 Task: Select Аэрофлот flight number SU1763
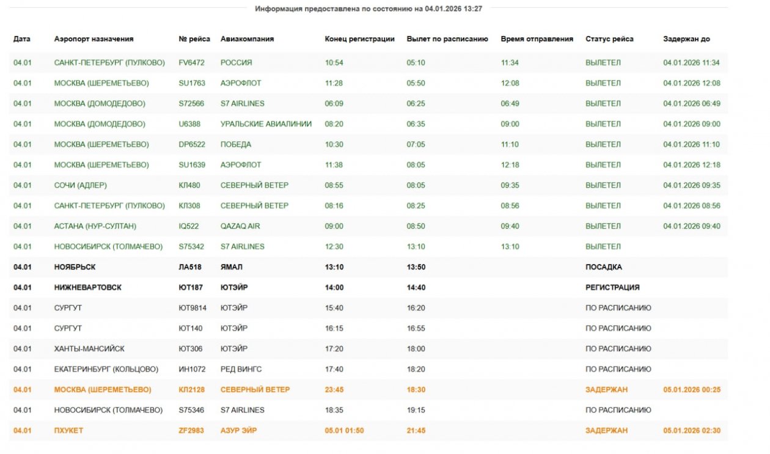192,83
